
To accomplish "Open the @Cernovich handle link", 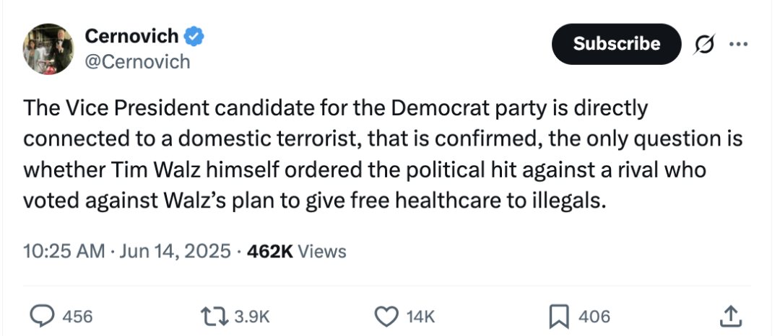I will (x=137, y=61).
